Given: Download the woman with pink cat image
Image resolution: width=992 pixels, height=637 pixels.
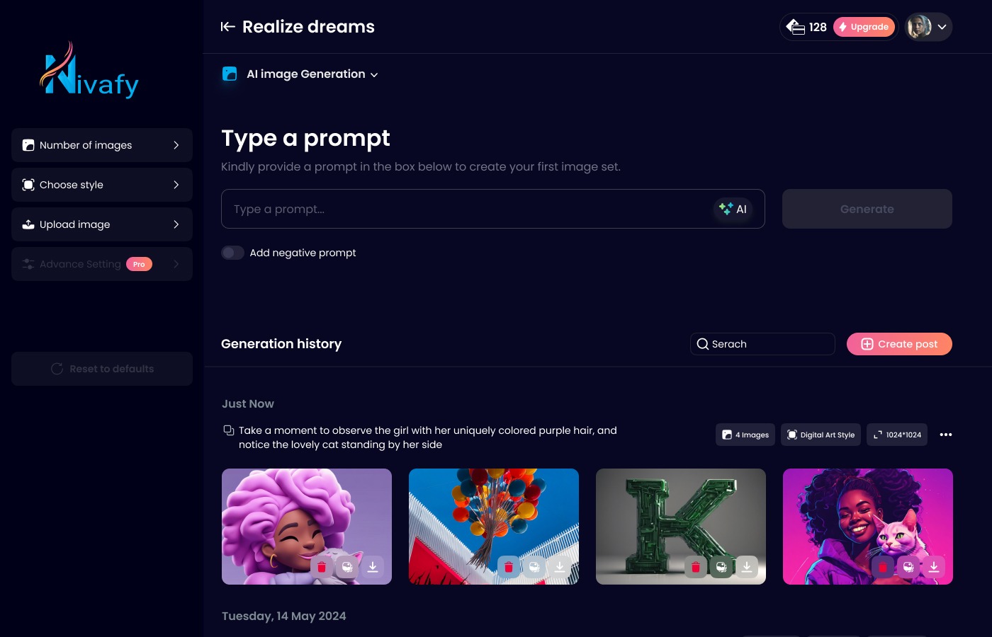Looking at the screenshot, I should tap(934, 567).
